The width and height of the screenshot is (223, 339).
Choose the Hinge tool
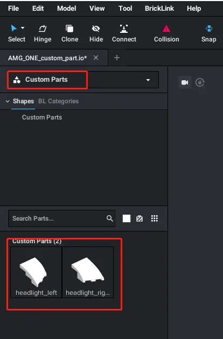(43, 33)
